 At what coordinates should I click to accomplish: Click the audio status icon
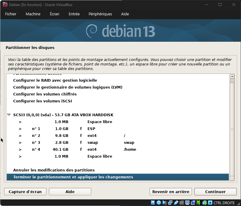pyautogui.click(x=164, y=203)
